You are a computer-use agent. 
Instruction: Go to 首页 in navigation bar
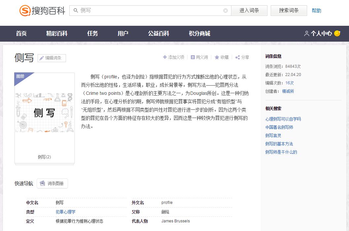pos(21,33)
